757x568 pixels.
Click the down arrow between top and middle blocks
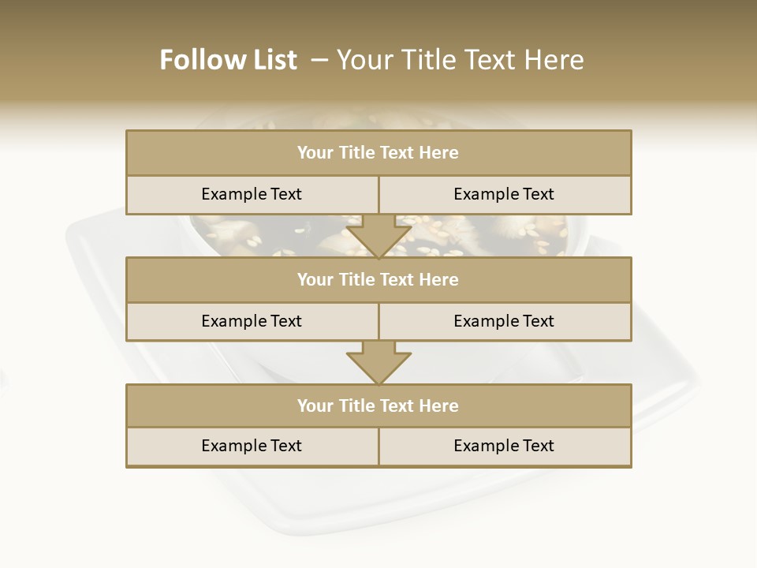pyautogui.click(x=378, y=237)
